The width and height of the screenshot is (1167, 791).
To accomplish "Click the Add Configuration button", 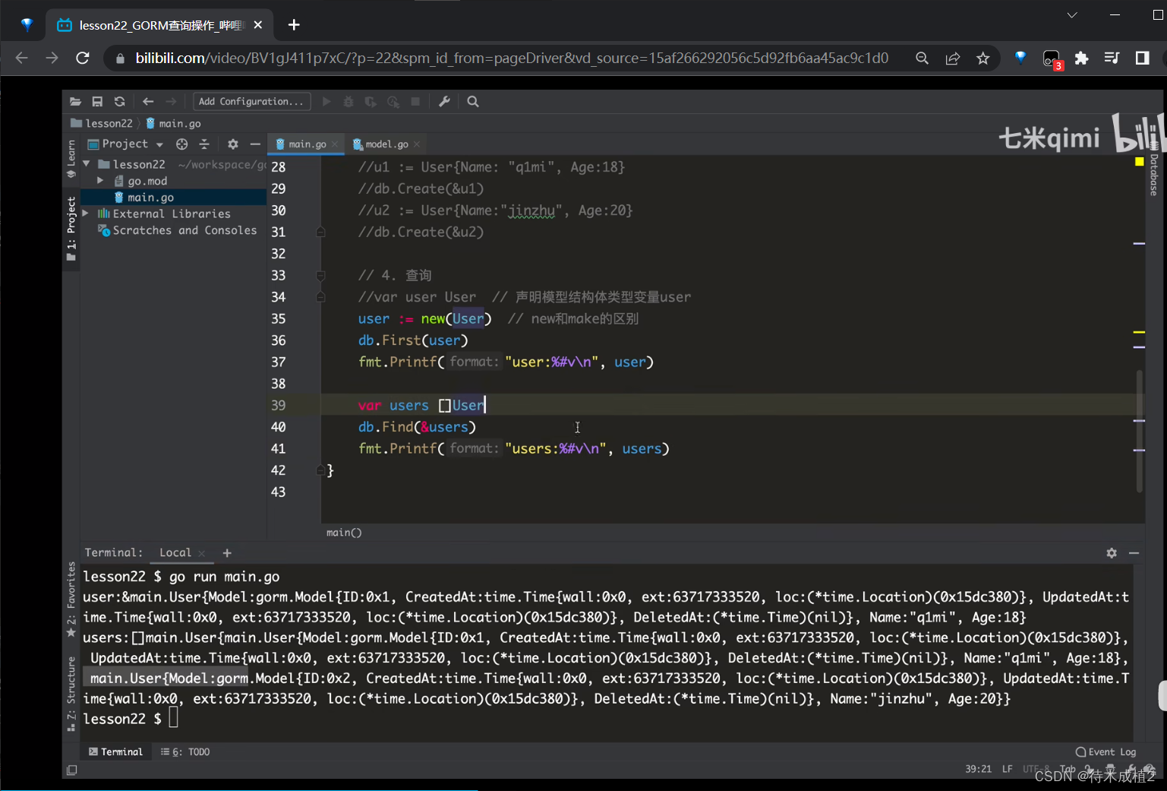I will [x=252, y=102].
